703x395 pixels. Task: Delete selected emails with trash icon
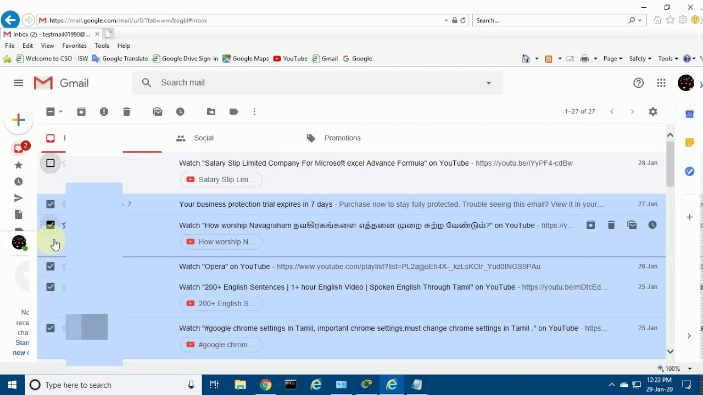pos(126,112)
